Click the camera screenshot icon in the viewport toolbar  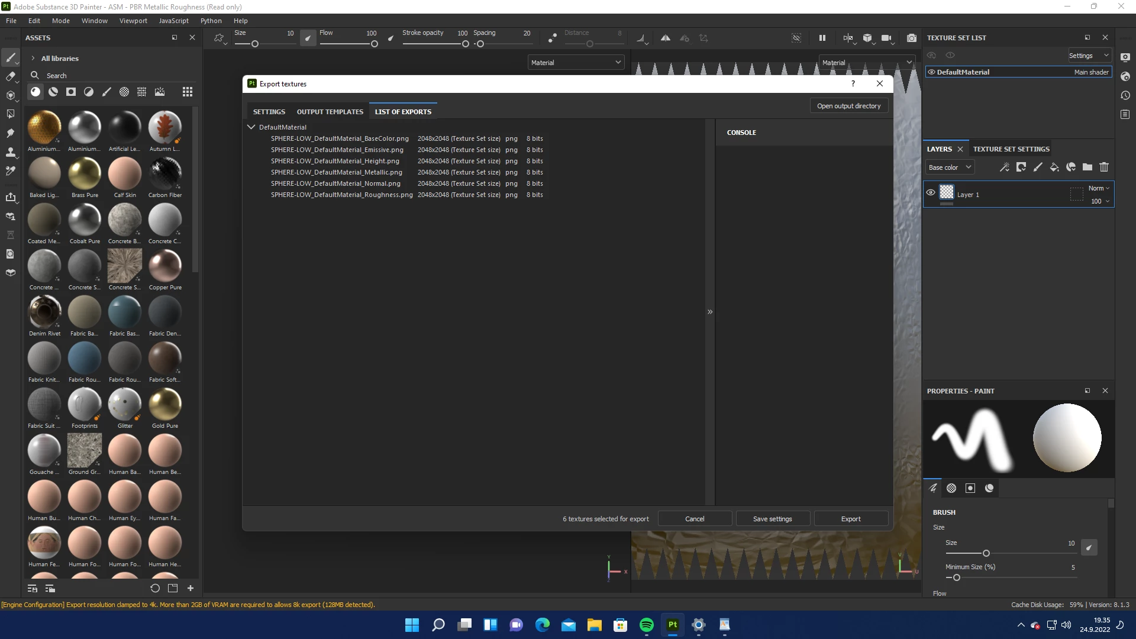tap(912, 38)
